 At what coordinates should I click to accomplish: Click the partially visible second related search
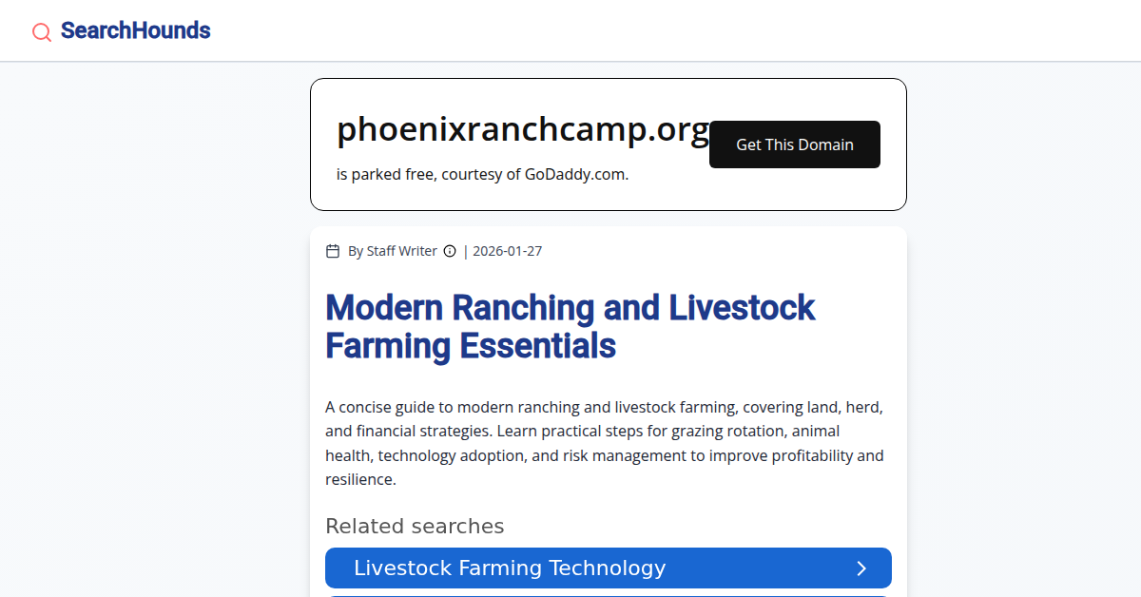(x=609, y=595)
